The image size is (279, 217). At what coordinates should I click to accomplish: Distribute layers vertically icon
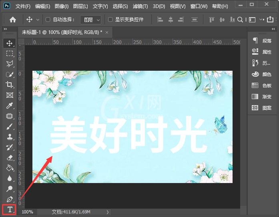tap(194, 20)
